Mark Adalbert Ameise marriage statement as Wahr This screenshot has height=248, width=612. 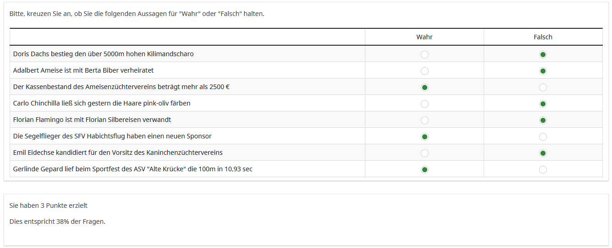click(425, 71)
